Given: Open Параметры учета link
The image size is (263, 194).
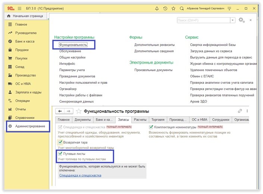Looking at the screenshot, I should point(72,70).
